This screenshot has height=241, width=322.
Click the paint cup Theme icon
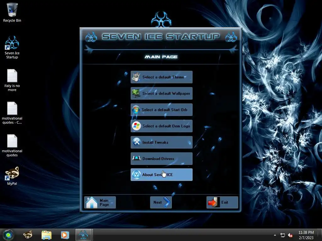point(136,77)
